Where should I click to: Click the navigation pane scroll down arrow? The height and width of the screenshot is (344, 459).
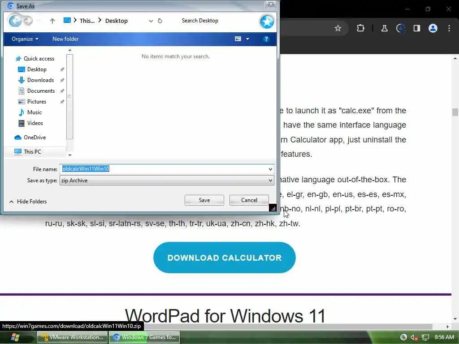69,155
